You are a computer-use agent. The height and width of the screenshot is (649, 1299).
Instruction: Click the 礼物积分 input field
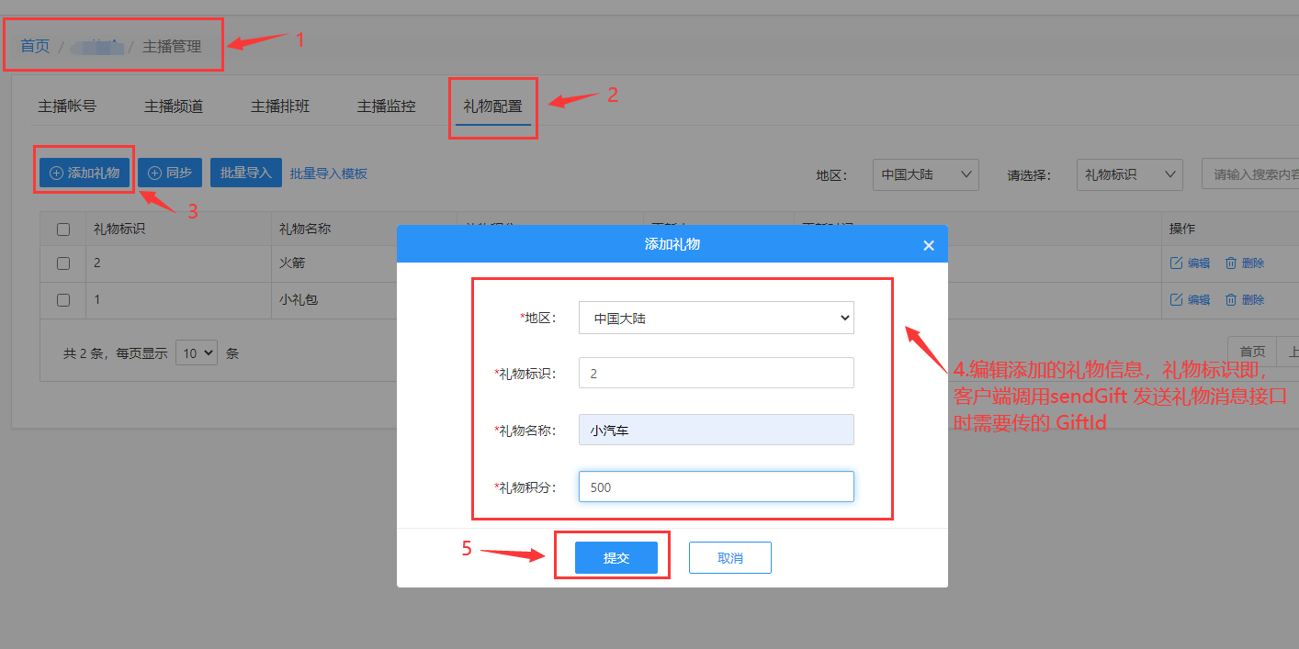coord(717,487)
